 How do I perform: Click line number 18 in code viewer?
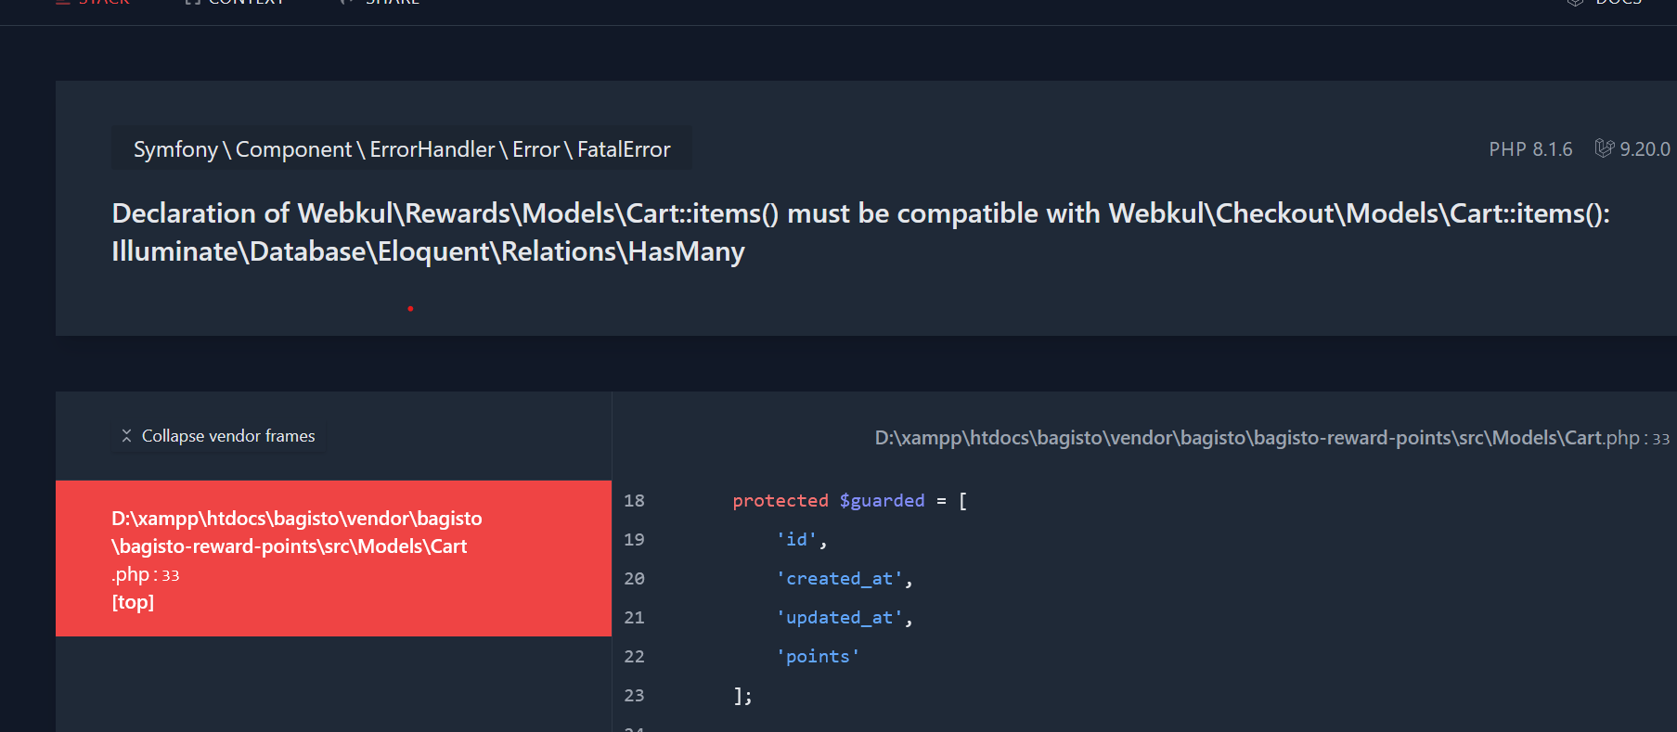coord(634,501)
